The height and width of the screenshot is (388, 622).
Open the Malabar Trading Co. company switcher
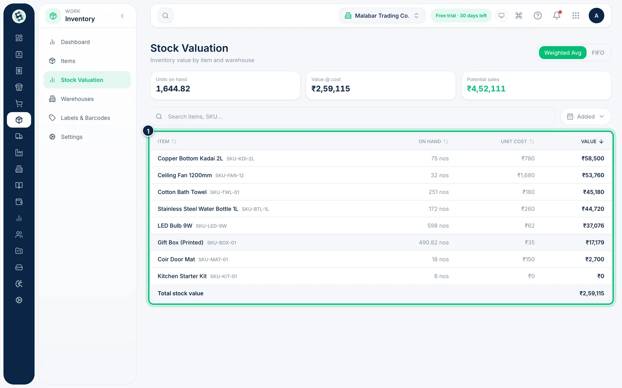[382, 16]
